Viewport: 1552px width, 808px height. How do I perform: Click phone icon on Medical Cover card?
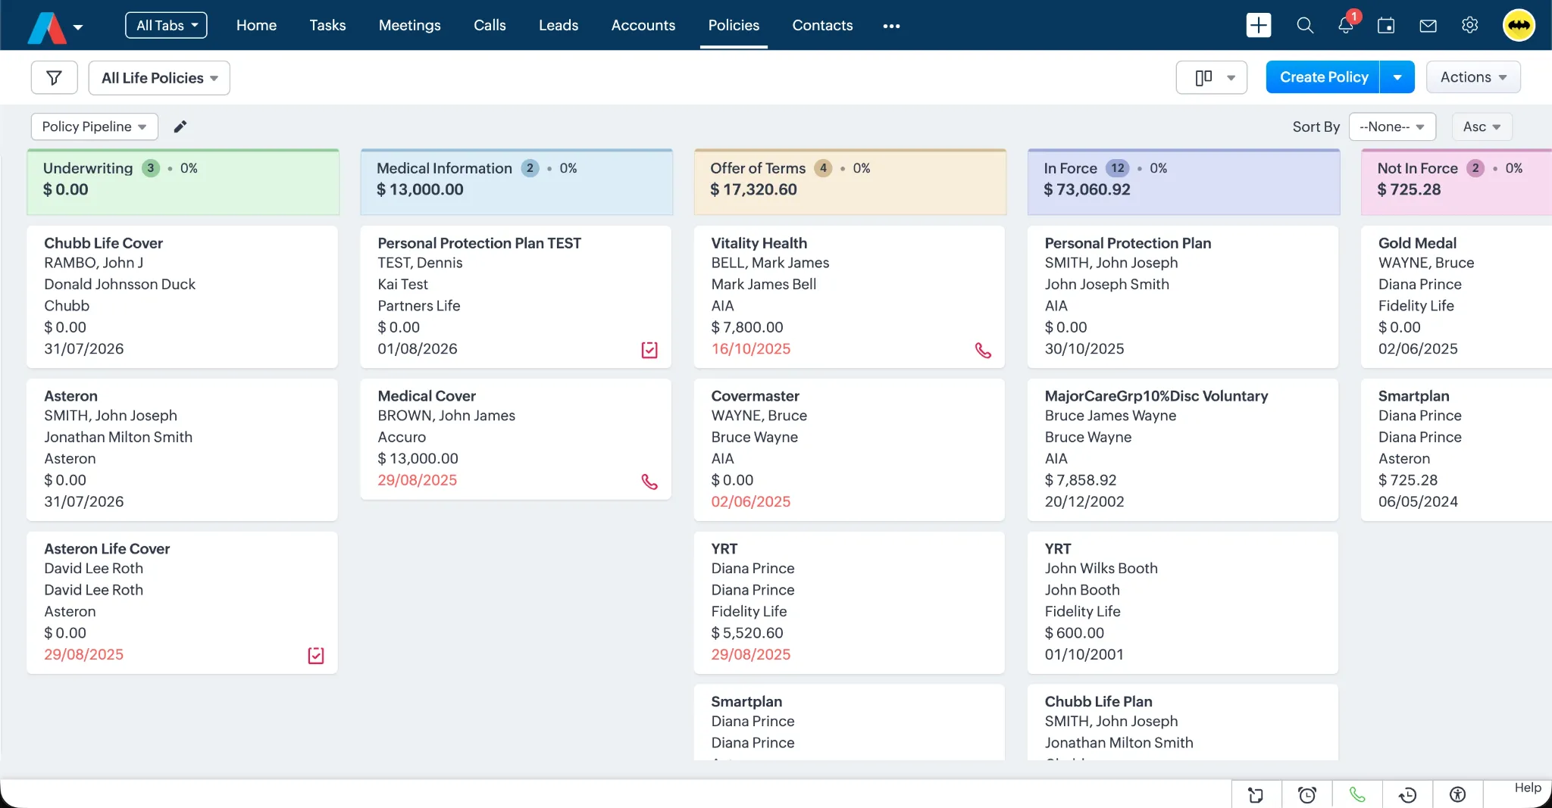[x=649, y=482]
